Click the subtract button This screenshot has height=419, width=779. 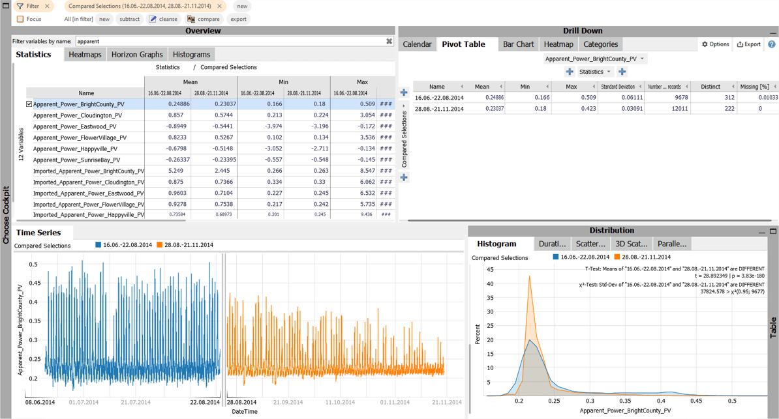129,19
